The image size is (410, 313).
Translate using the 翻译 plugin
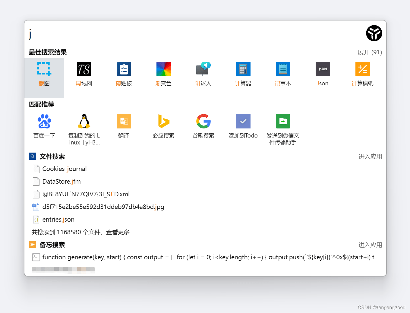(x=124, y=126)
